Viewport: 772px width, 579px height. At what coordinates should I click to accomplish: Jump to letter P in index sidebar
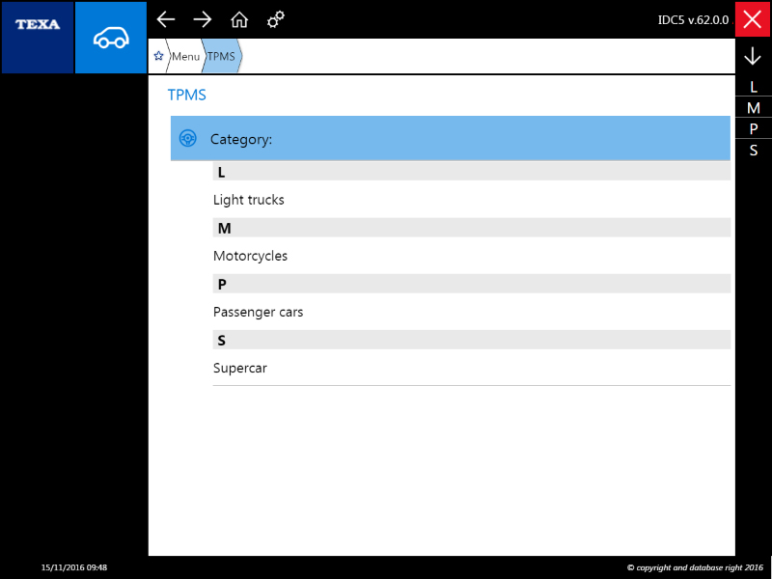point(754,129)
